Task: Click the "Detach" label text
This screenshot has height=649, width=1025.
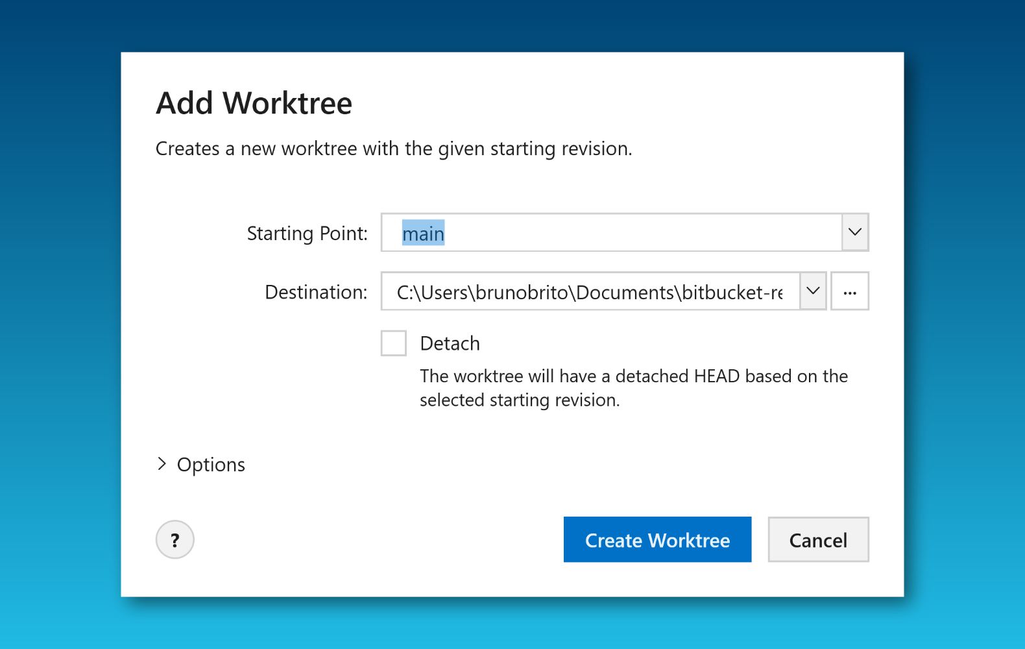Action: pos(450,343)
